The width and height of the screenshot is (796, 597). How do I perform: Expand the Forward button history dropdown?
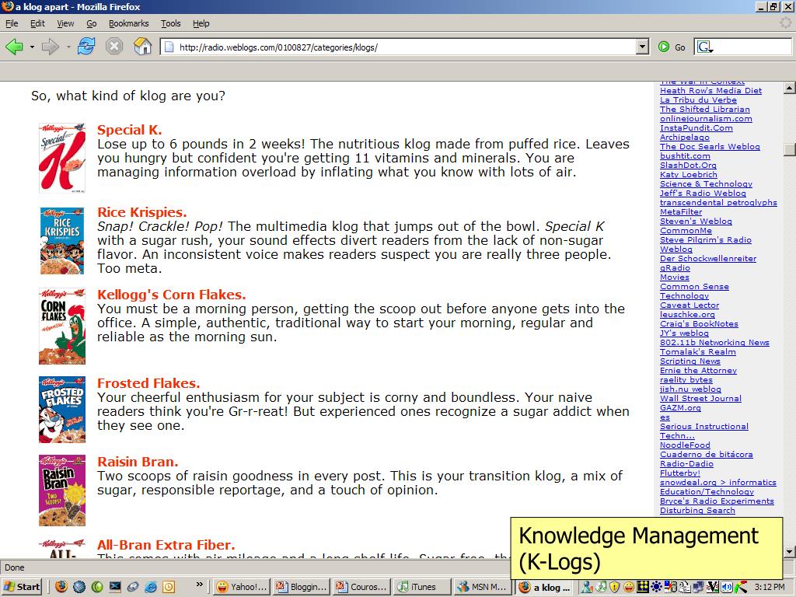pyautogui.click(x=68, y=47)
